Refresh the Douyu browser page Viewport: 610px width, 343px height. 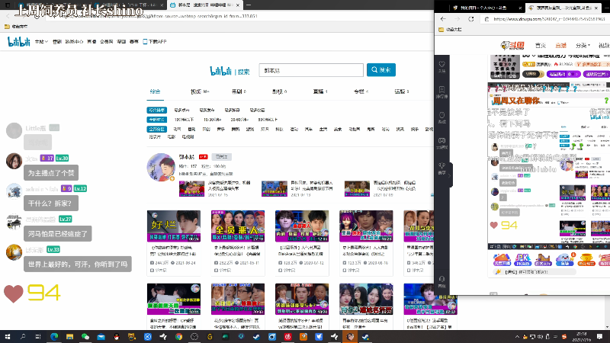coord(470,18)
